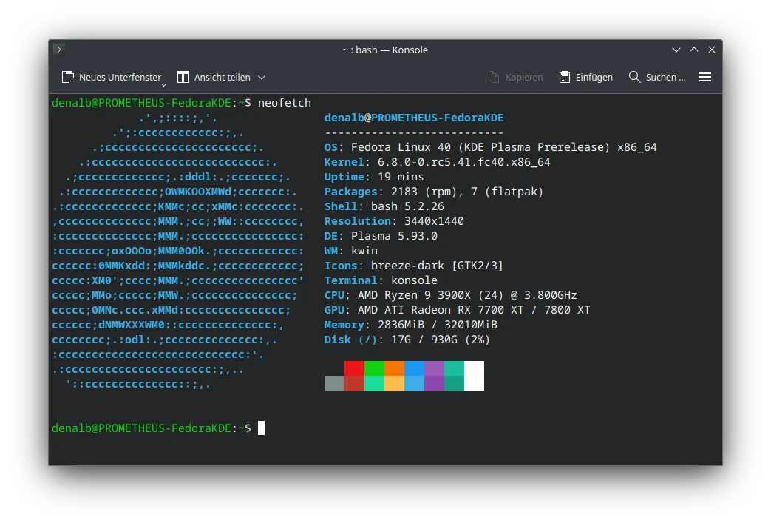Click the "Icons: breeze-dark [GTK2/3]" line
The image size is (771, 523).
(413, 266)
